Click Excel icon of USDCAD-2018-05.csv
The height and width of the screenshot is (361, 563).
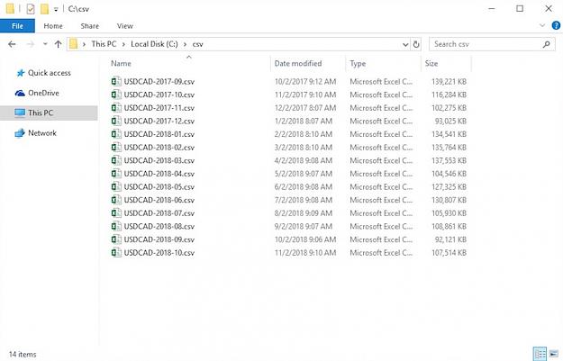tap(116, 186)
